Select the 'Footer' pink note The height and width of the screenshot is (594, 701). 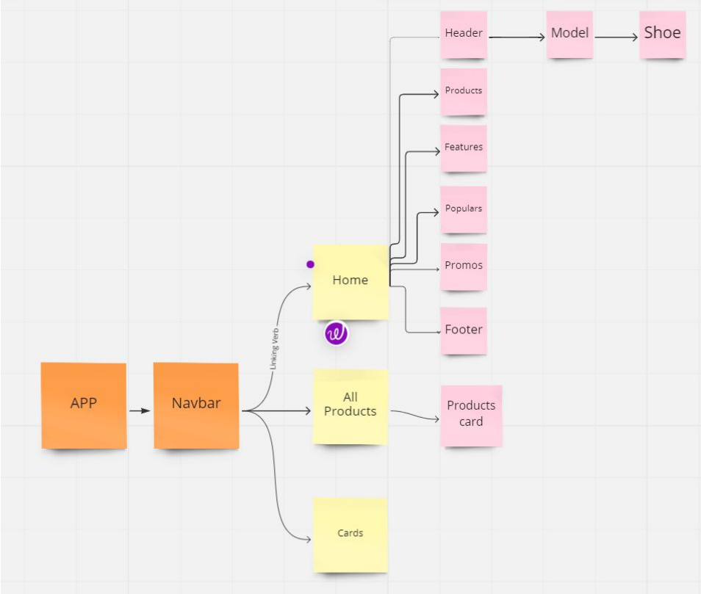pos(463,330)
